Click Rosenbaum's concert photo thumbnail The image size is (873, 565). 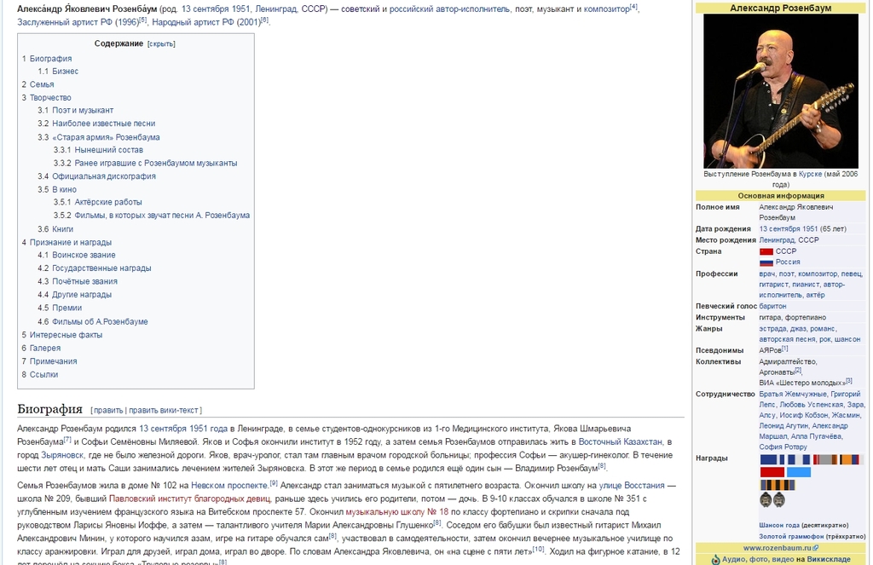point(780,91)
